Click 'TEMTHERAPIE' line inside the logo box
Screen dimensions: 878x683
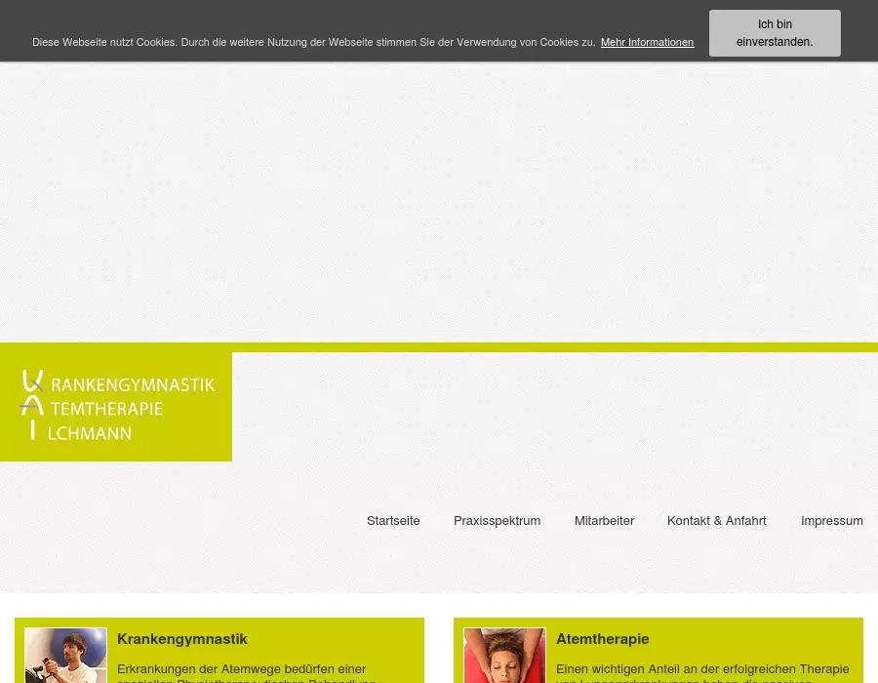click(105, 409)
